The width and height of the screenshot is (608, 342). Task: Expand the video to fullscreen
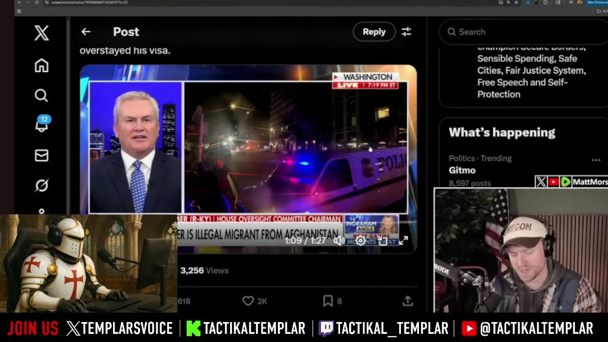coord(403,241)
